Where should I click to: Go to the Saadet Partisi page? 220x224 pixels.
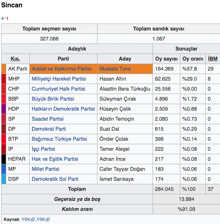coord(47,119)
